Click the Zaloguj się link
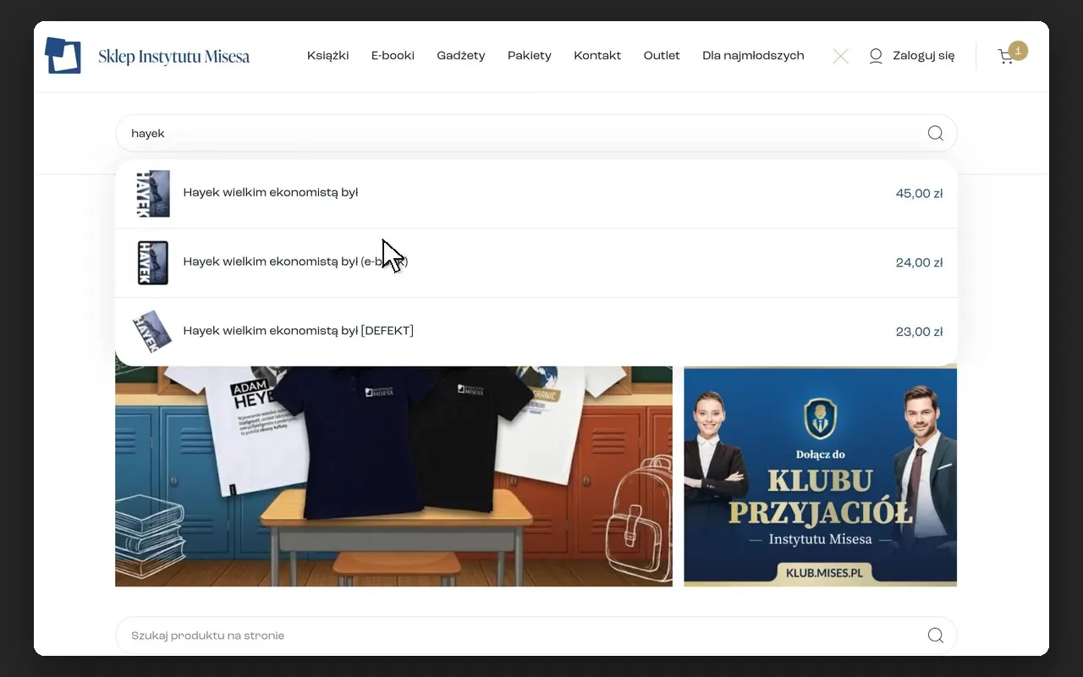Viewport: 1083px width, 677px height. (924, 56)
